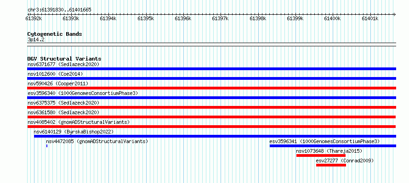Click the 61401k ruler position
The width and height of the screenshot is (409, 183).
pos(370,18)
